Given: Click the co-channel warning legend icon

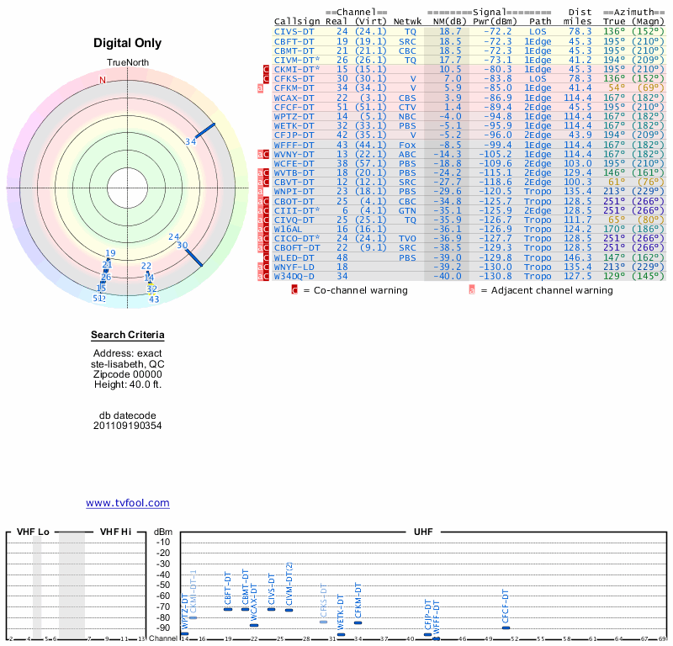Looking at the screenshot, I should (x=294, y=290).
